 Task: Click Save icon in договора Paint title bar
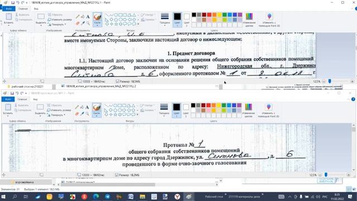13,3
